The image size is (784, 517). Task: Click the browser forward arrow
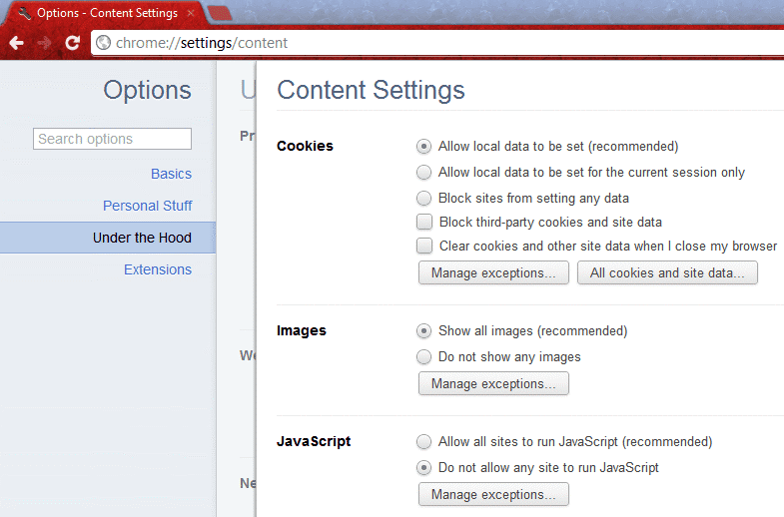44,43
